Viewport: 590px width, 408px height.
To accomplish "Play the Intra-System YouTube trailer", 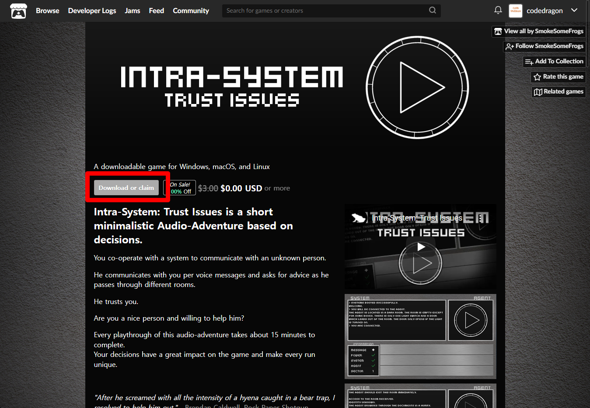I will 421,247.
